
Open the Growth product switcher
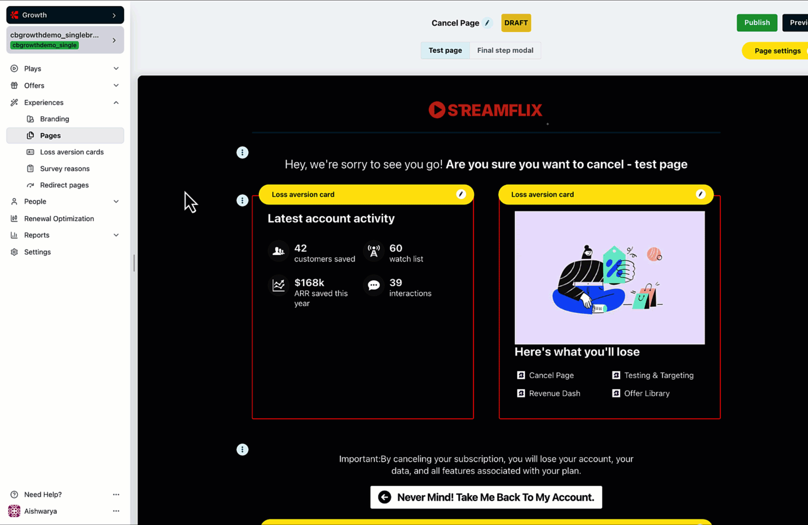point(65,15)
